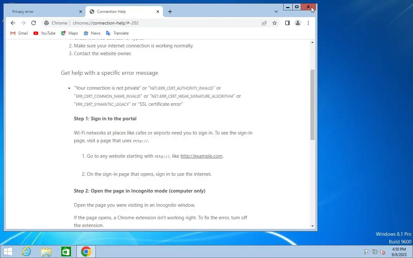Open the News bookmark

pyautogui.click(x=92, y=33)
